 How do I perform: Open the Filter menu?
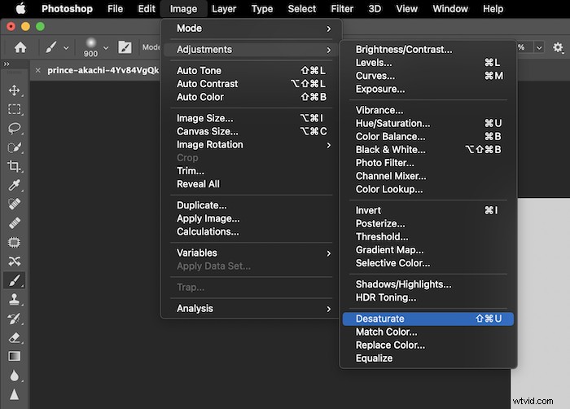[x=342, y=9]
